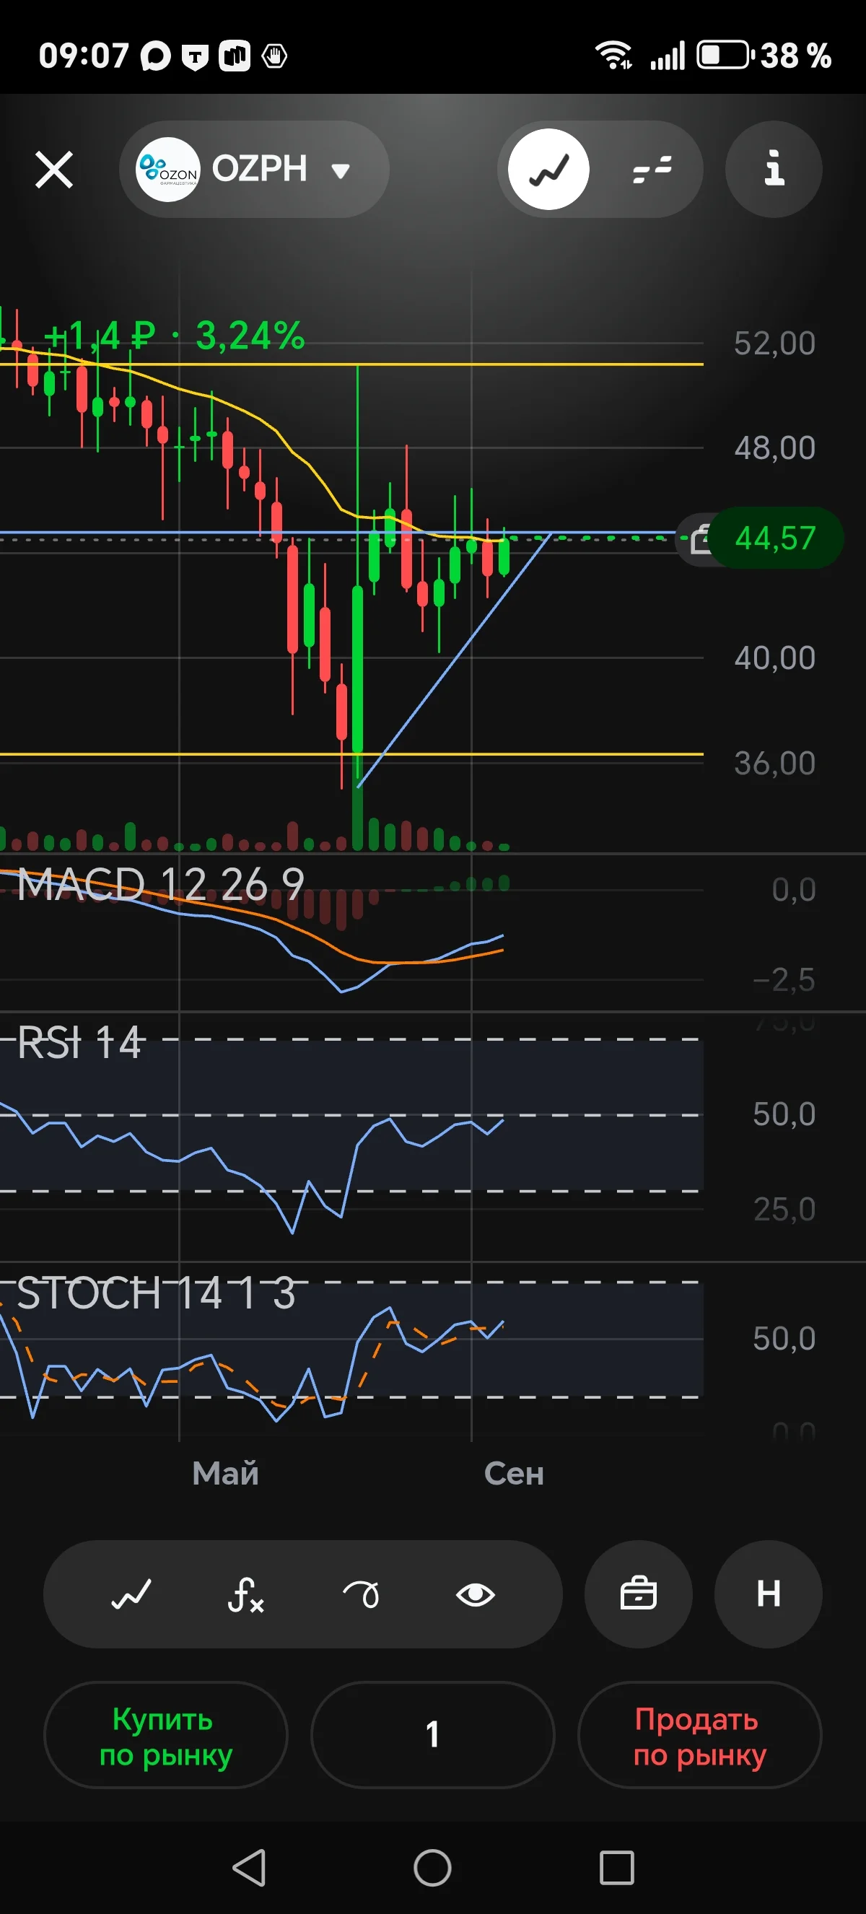
Task: Close the chart with the X icon
Action: coord(54,170)
